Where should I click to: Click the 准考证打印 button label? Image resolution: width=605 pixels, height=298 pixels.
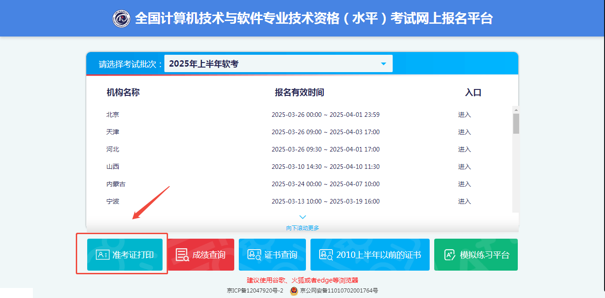[133, 255]
